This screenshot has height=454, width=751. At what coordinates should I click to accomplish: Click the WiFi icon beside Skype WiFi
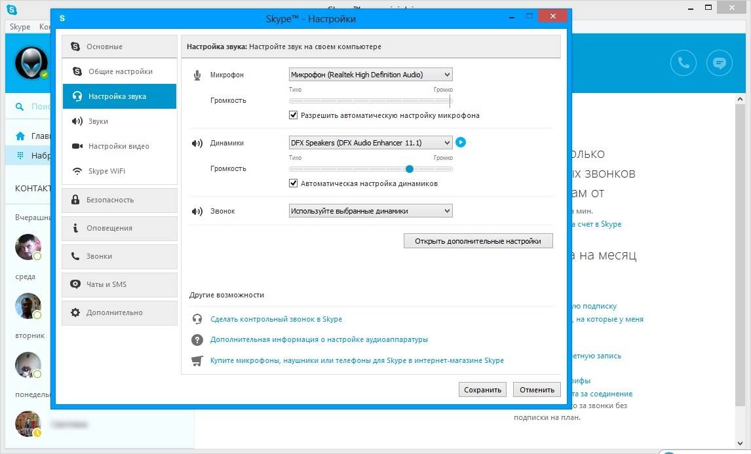pyautogui.click(x=77, y=171)
